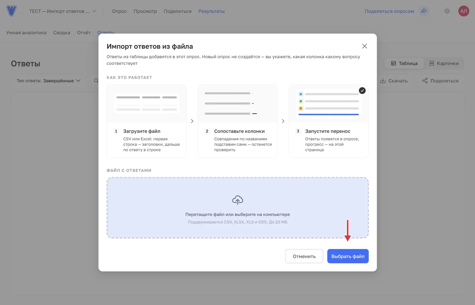Click the Сопоставьте колонки step card
This screenshot has width=475, height=305.
tap(238, 121)
